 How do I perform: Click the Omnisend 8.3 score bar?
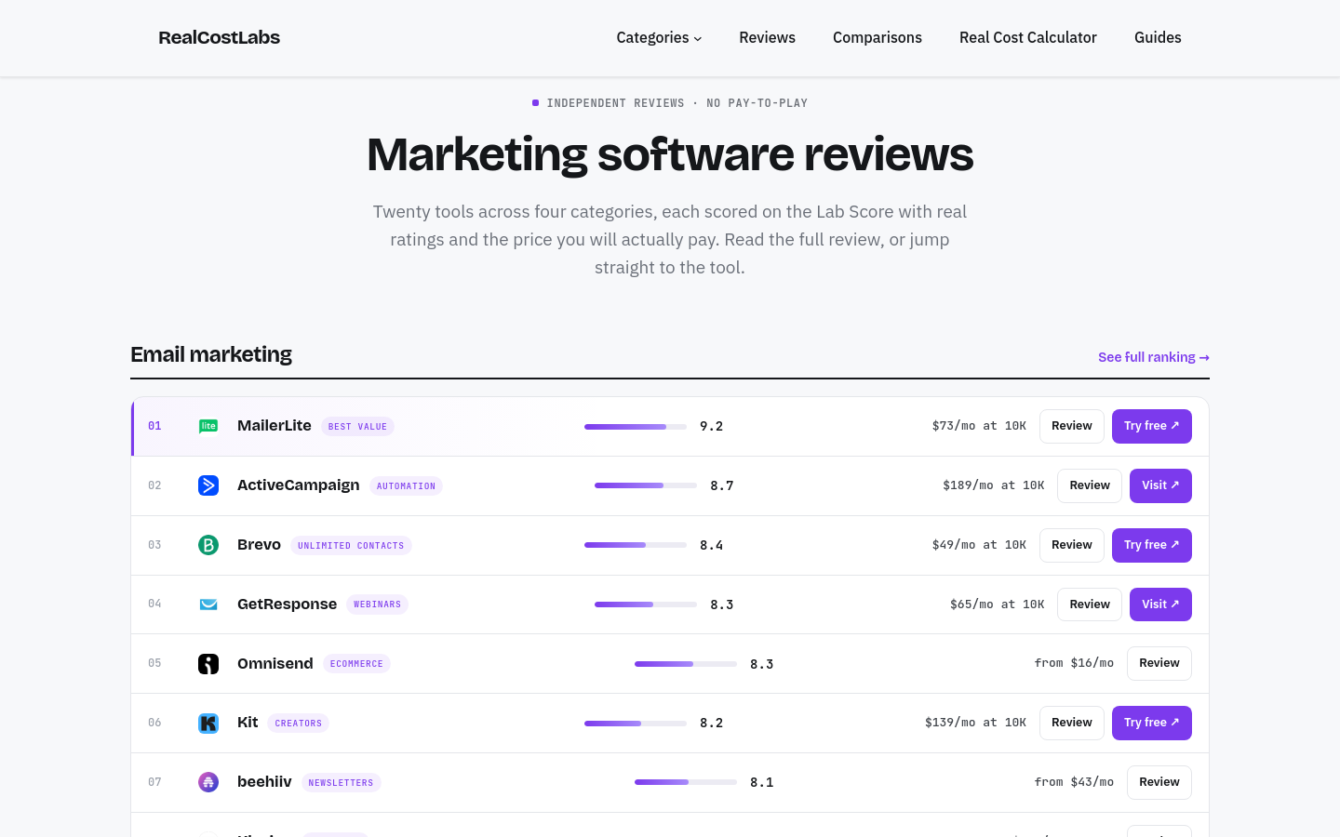click(686, 664)
